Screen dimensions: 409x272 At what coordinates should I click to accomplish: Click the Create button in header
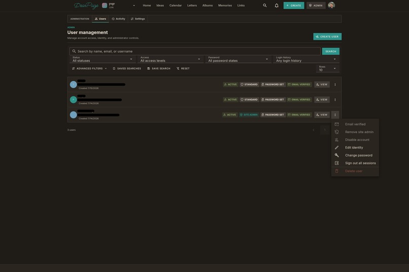[294, 6]
